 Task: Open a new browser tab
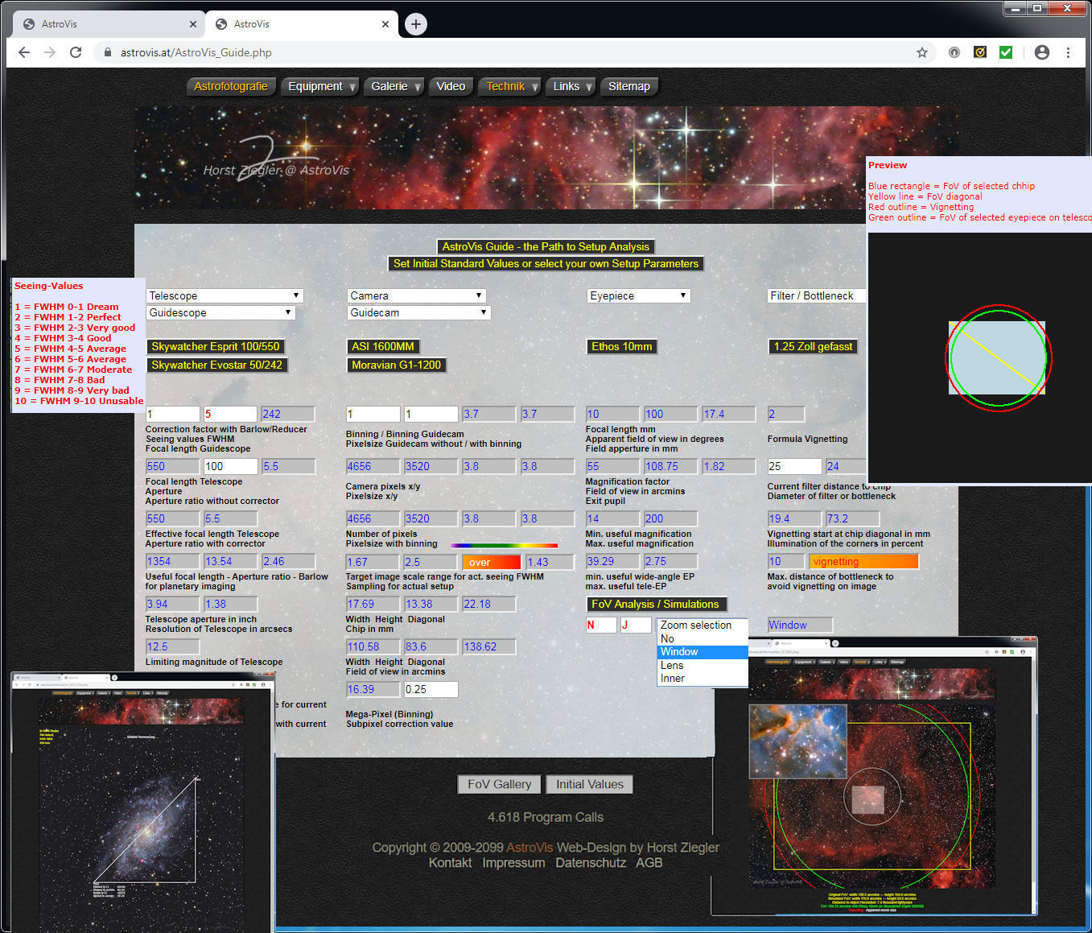pos(415,24)
